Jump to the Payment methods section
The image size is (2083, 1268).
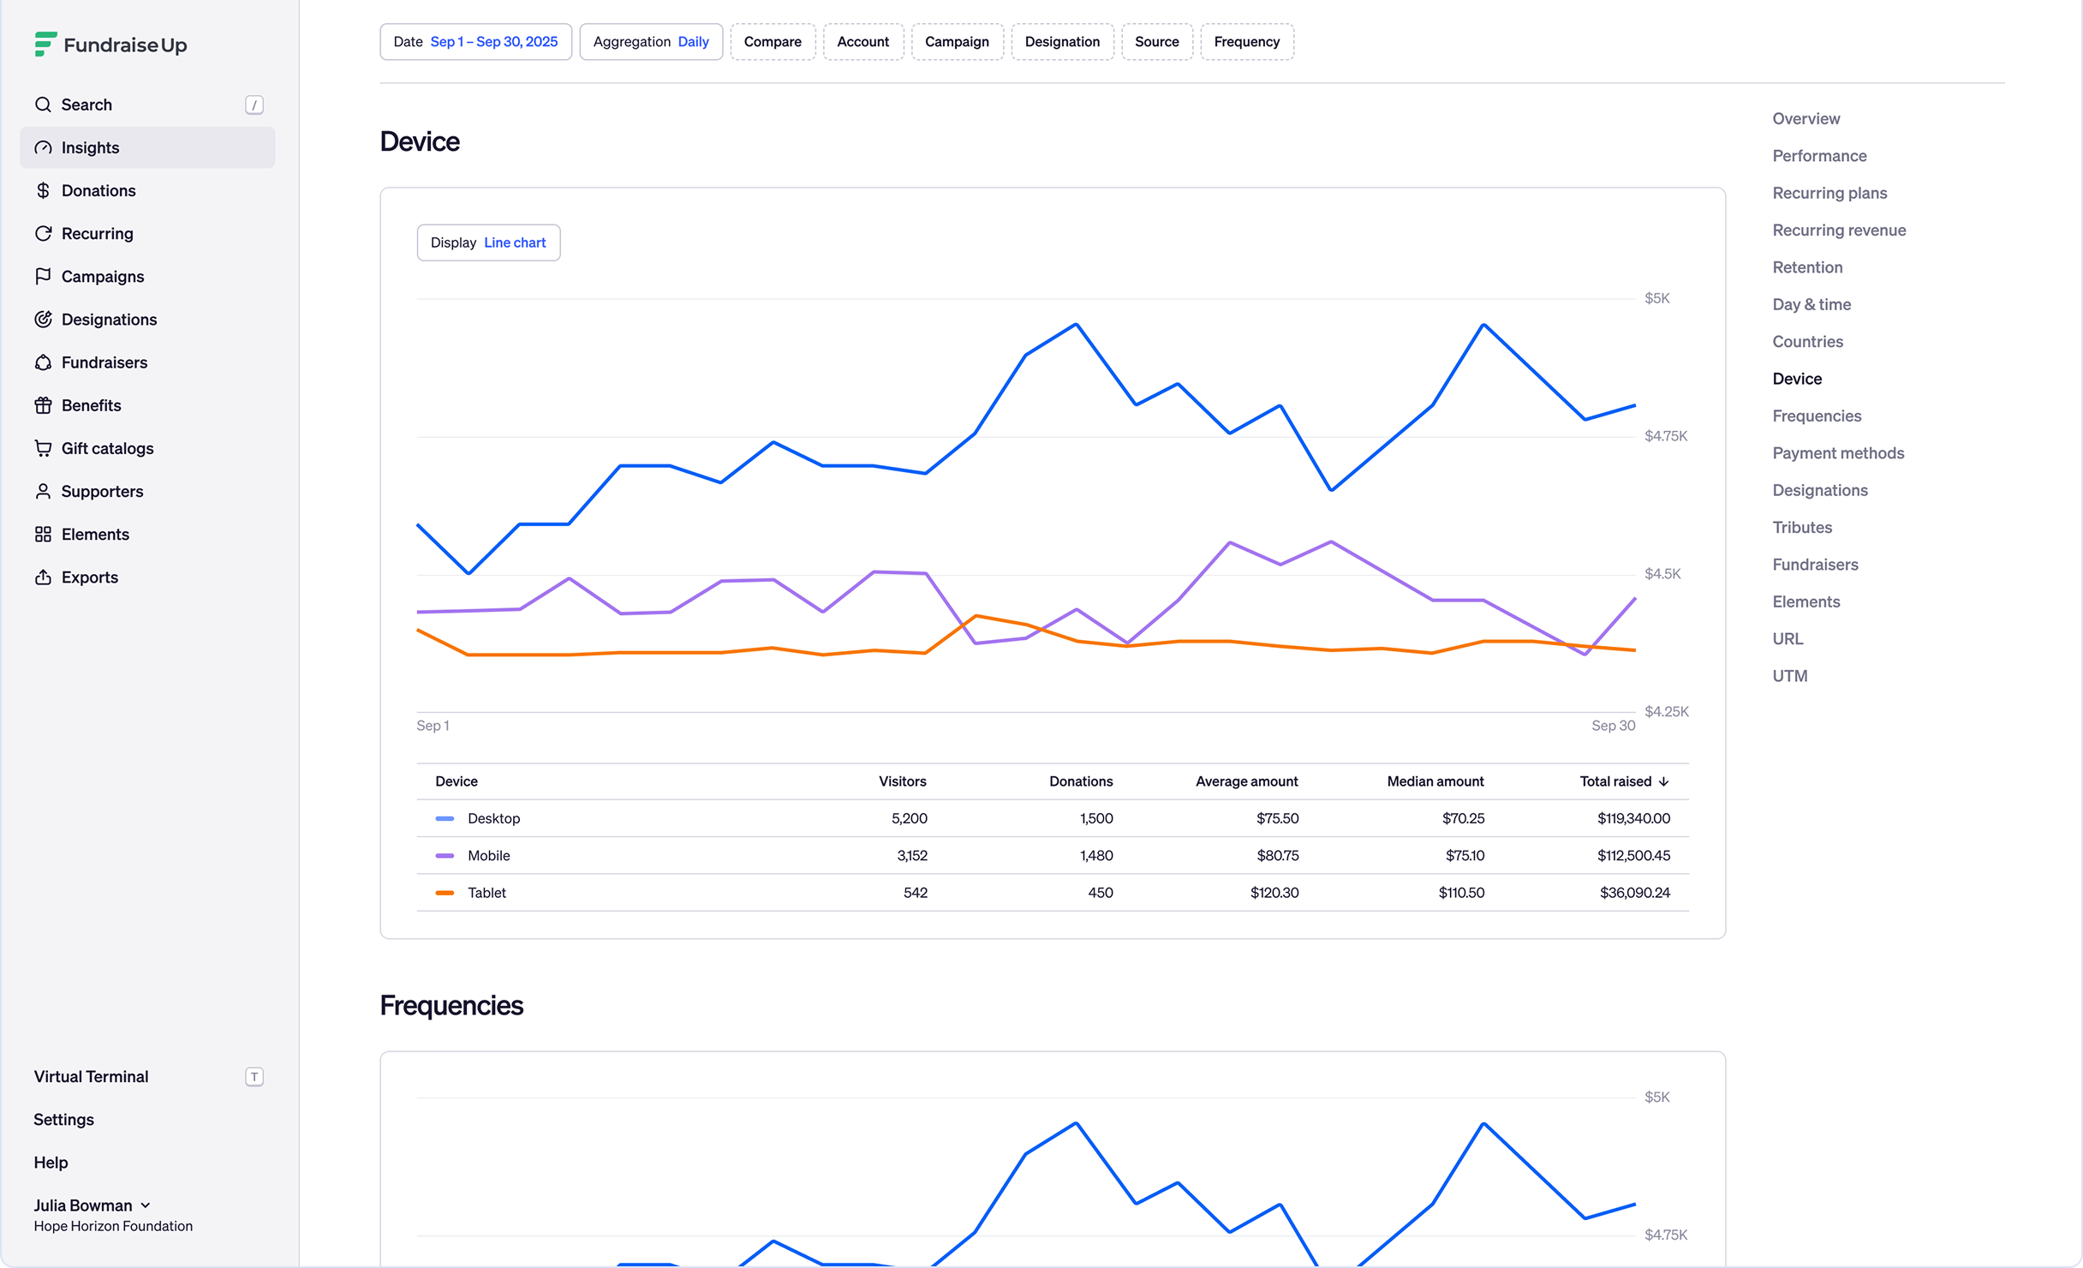(x=1839, y=453)
